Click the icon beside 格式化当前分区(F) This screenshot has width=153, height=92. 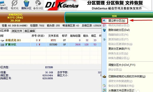104,25
